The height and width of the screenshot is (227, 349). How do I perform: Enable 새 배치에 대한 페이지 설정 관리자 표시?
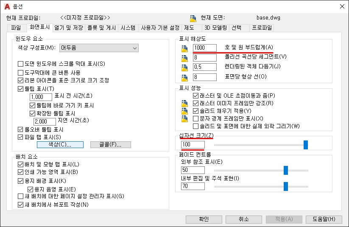coord(20,196)
